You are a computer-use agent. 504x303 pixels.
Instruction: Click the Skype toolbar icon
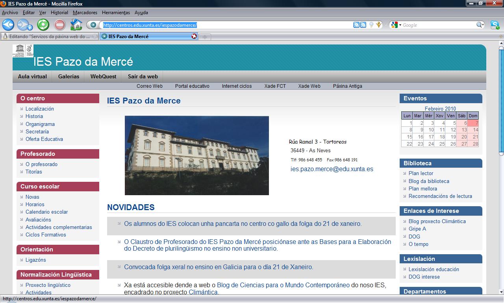[x=495, y=25]
